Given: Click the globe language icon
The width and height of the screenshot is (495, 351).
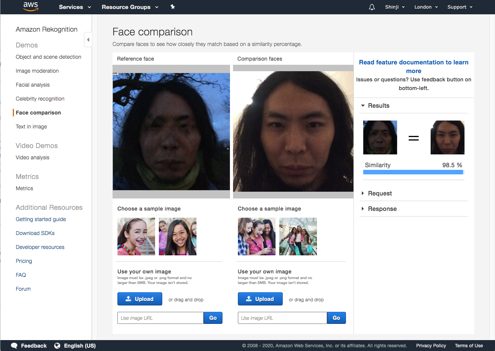Looking at the screenshot, I should tap(57, 346).
